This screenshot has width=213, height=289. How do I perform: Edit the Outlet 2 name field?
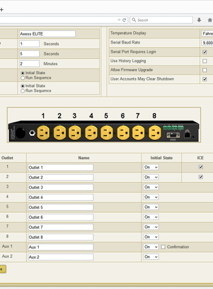[x=60, y=177]
